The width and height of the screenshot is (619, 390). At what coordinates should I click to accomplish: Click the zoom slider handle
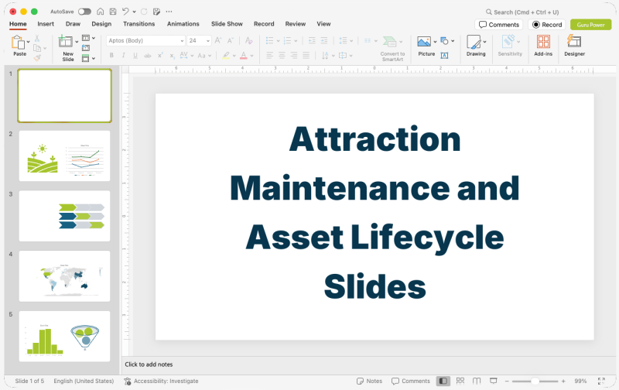pyautogui.click(x=535, y=381)
